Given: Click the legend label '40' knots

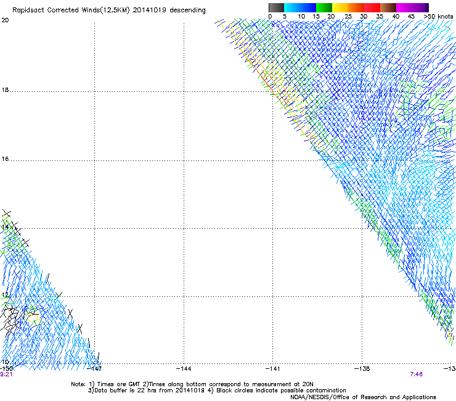Looking at the screenshot, I should pos(396,17).
